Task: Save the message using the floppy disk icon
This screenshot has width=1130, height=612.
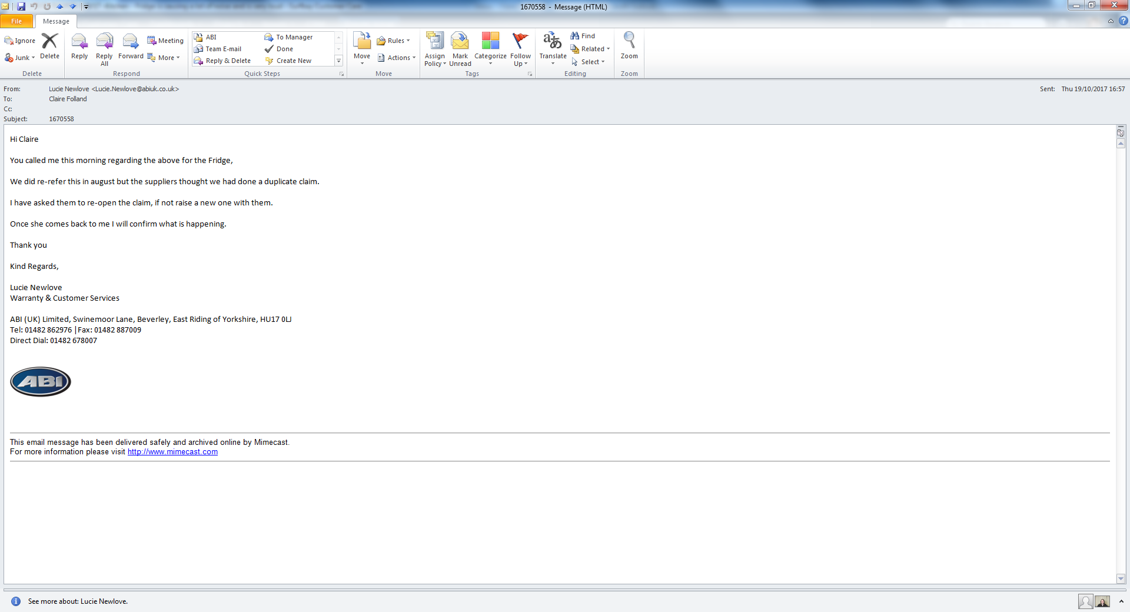Action: pyautogui.click(x=21, y=6)
